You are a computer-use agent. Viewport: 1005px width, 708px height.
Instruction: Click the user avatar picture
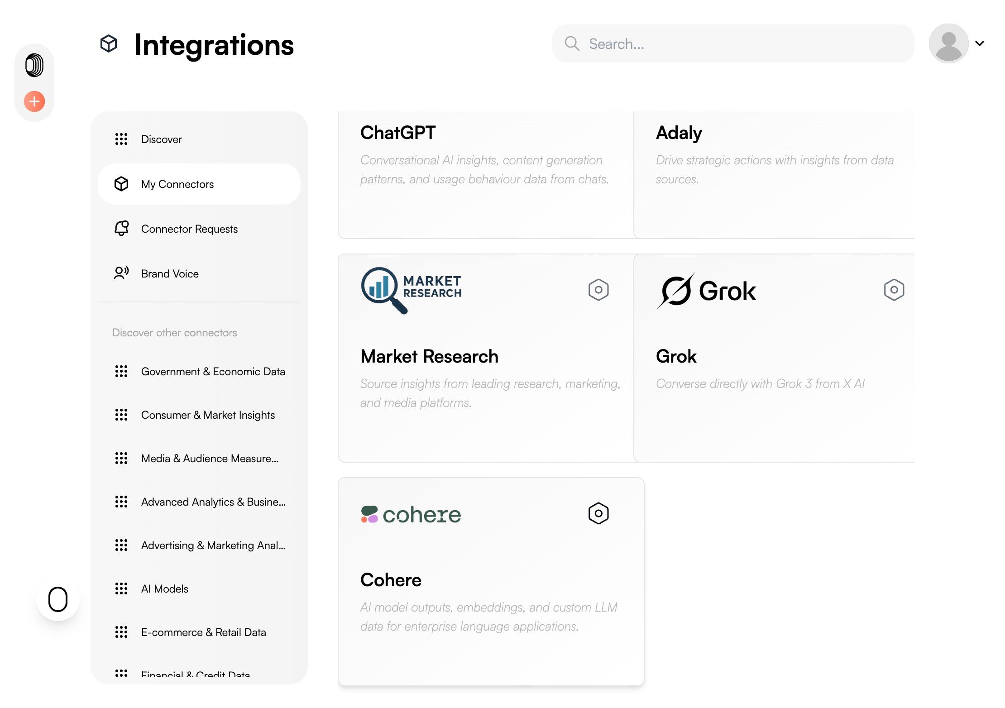(948, 43)
